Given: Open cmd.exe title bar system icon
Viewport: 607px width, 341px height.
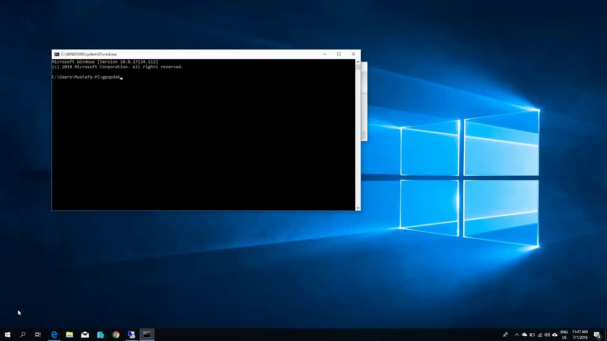Looking at the screenshot, I should pos(57,54).
